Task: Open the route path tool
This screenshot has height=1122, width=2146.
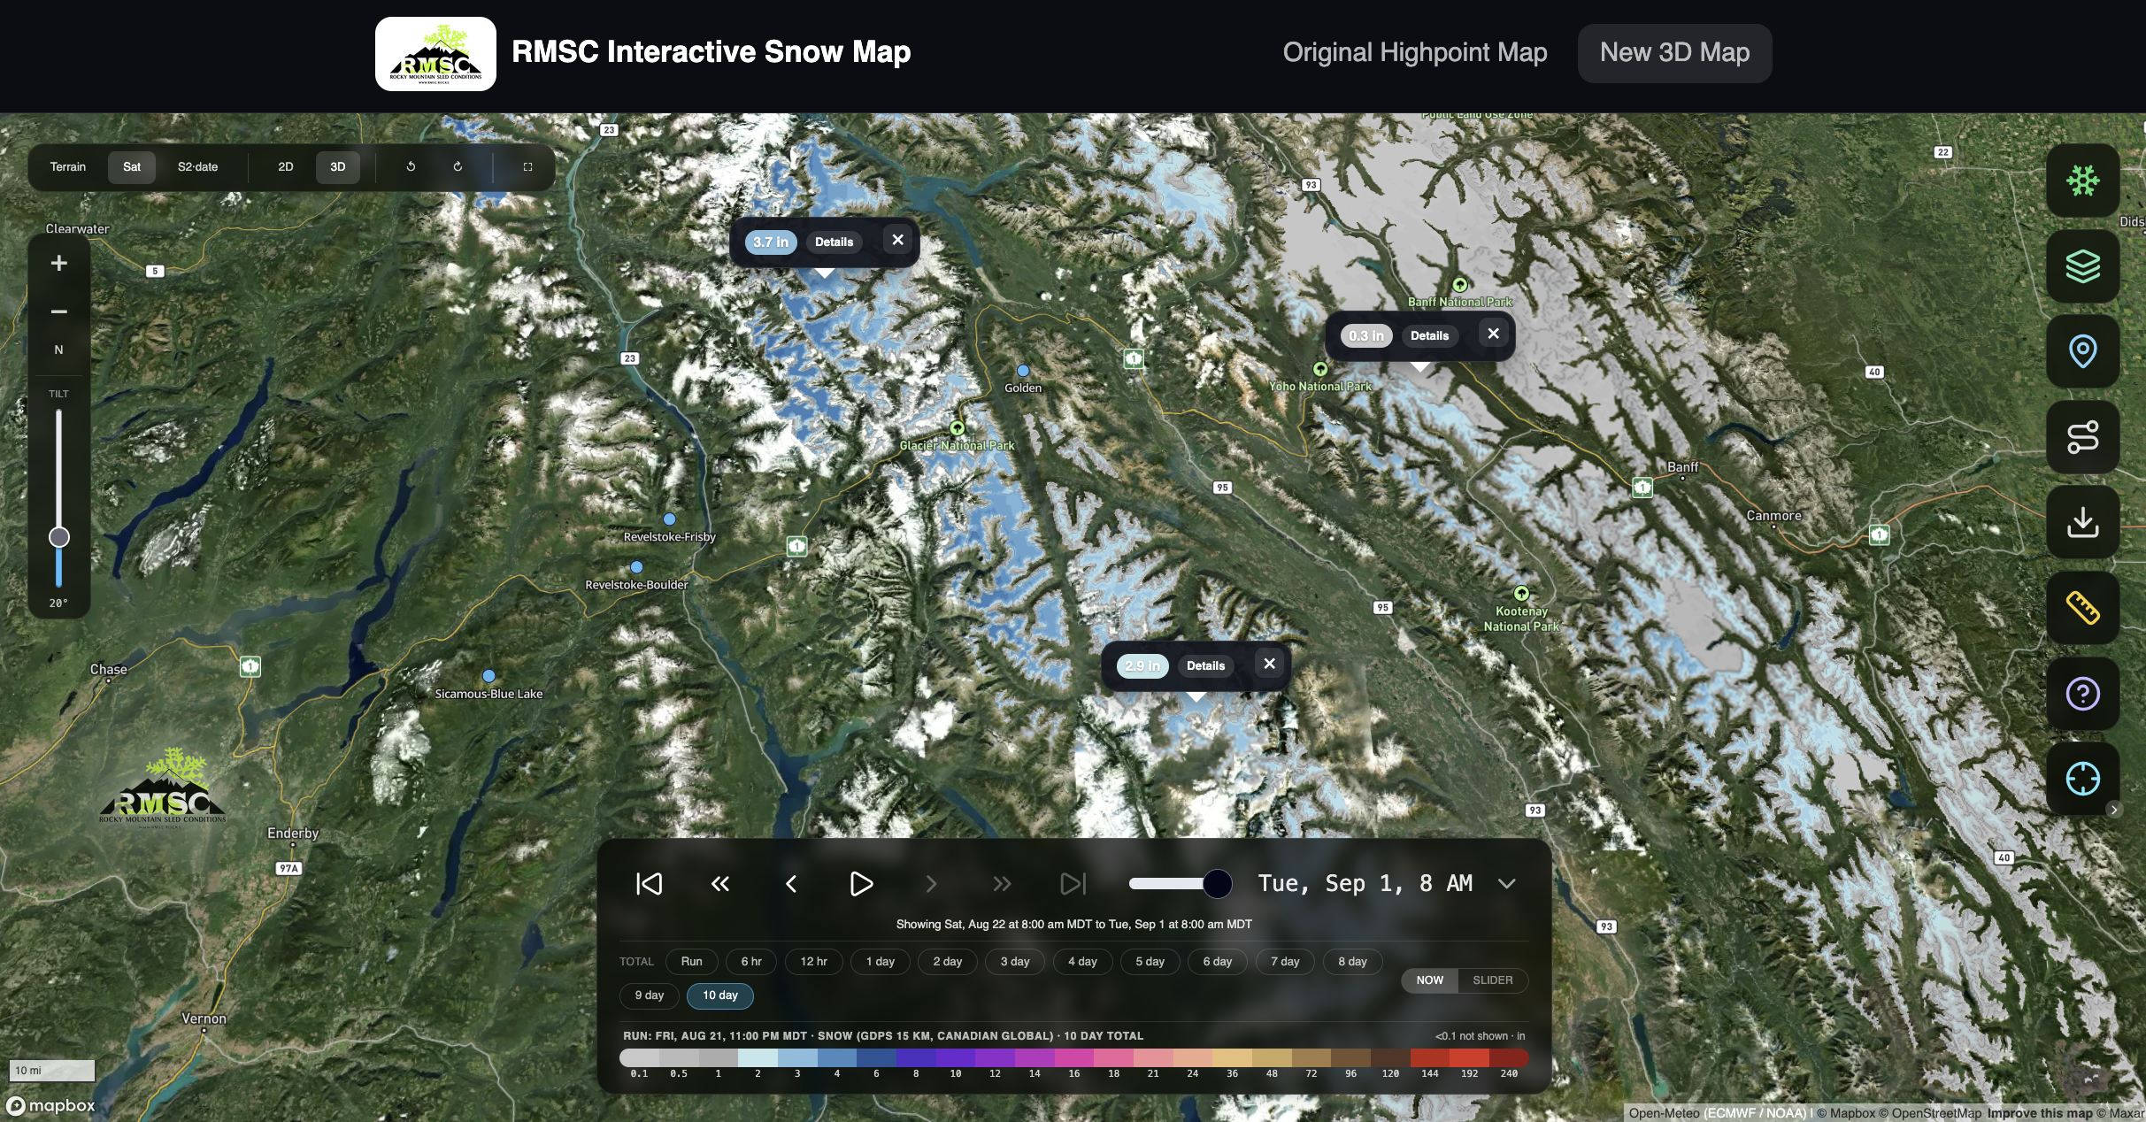Action: (x=2082, y=437)
